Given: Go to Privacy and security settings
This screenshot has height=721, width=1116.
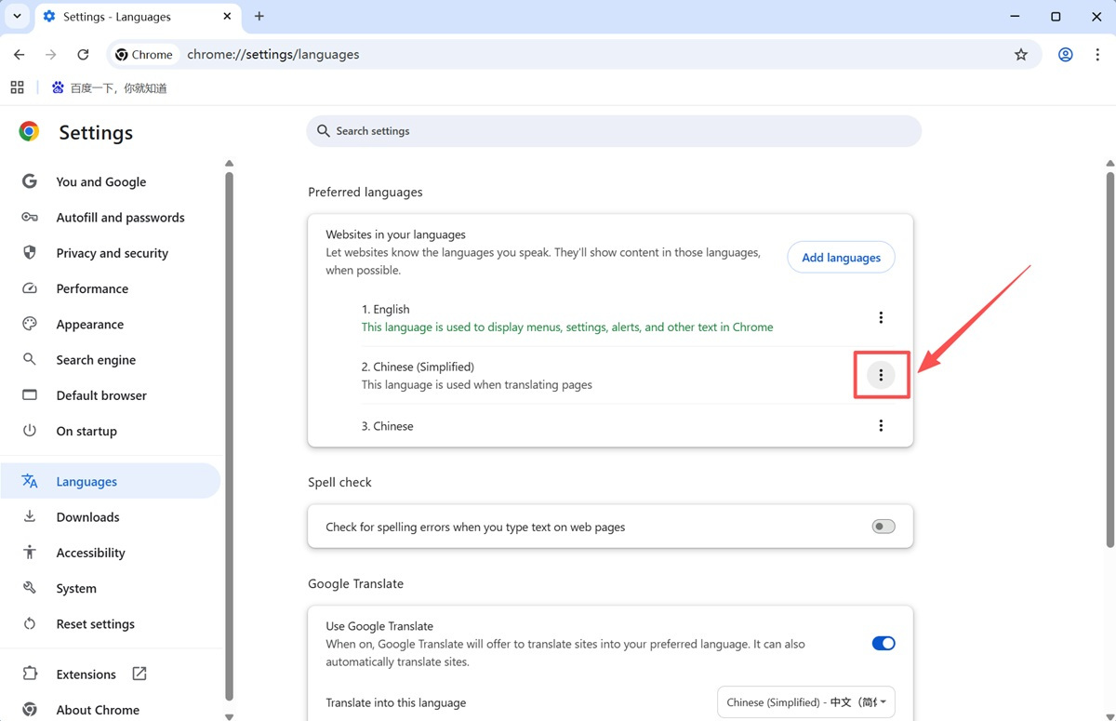Looking at the screenshot, I should pos(112,253).
